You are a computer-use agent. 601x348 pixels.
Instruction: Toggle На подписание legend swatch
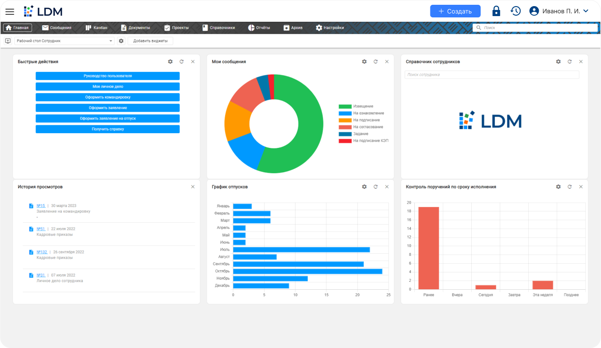click(x=345, y=120)
